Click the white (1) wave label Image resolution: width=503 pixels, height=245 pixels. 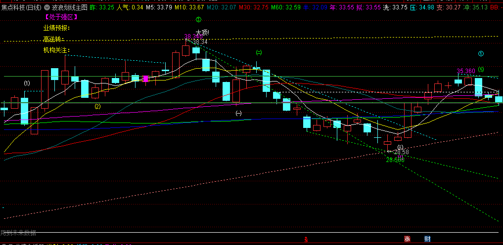point(27,83)
